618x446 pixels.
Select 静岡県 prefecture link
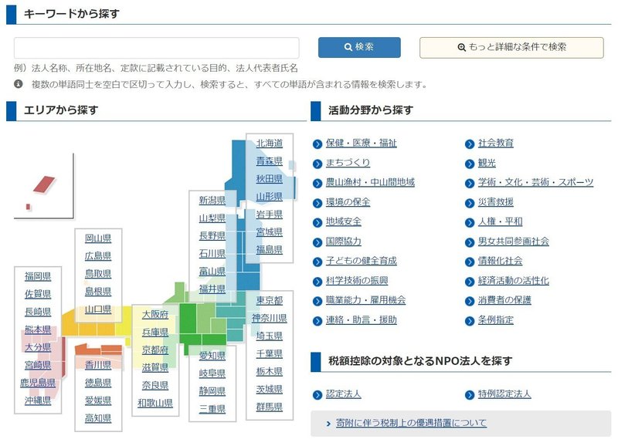[212, 391]
